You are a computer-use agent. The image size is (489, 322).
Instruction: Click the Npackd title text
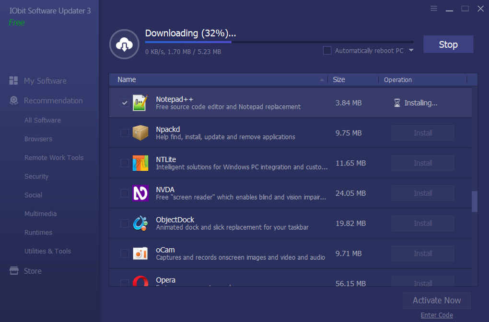pos(168,129)
